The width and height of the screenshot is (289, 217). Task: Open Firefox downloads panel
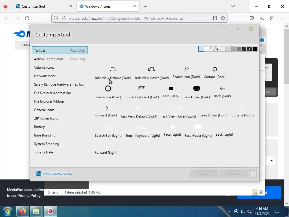point(262,18)
